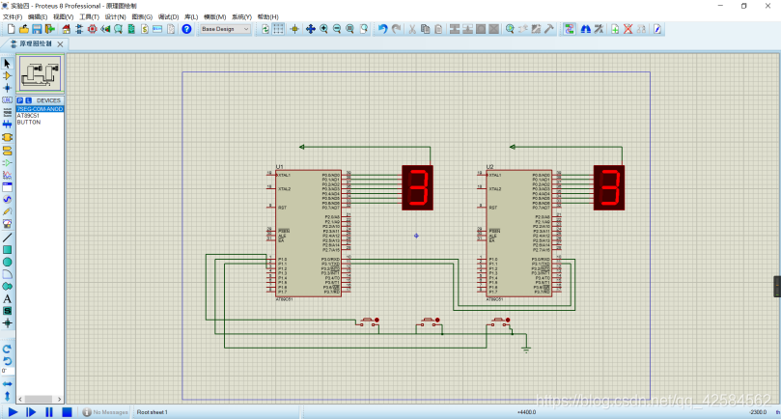The height and width of the screenshot is (419, 781).
Task: Select the 2D graphics line tool
Action: click(x=7, y=237)
